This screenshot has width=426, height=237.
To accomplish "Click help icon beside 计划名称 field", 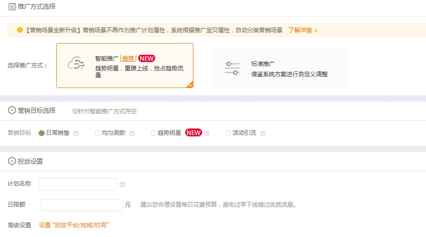I will pyautogui.click(x=122, y=185).
